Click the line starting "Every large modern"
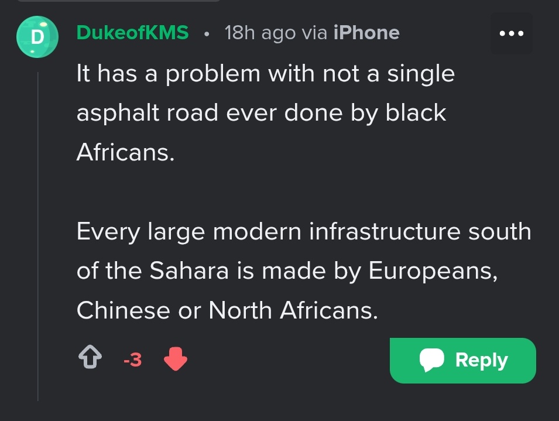Viewport: 559px width, 421px height. [303, 231]
